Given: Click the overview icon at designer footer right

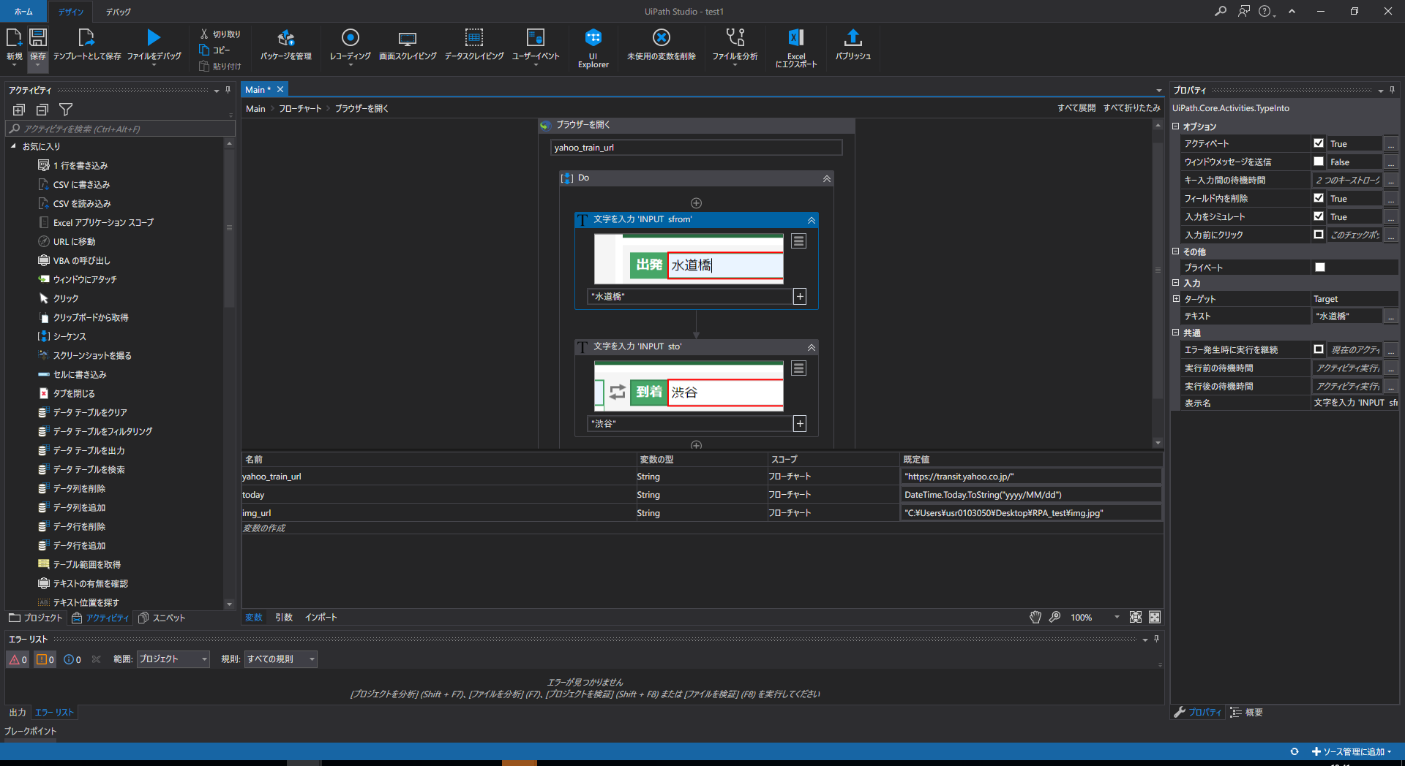Looking at the screenshot, I should [1155, 618].
